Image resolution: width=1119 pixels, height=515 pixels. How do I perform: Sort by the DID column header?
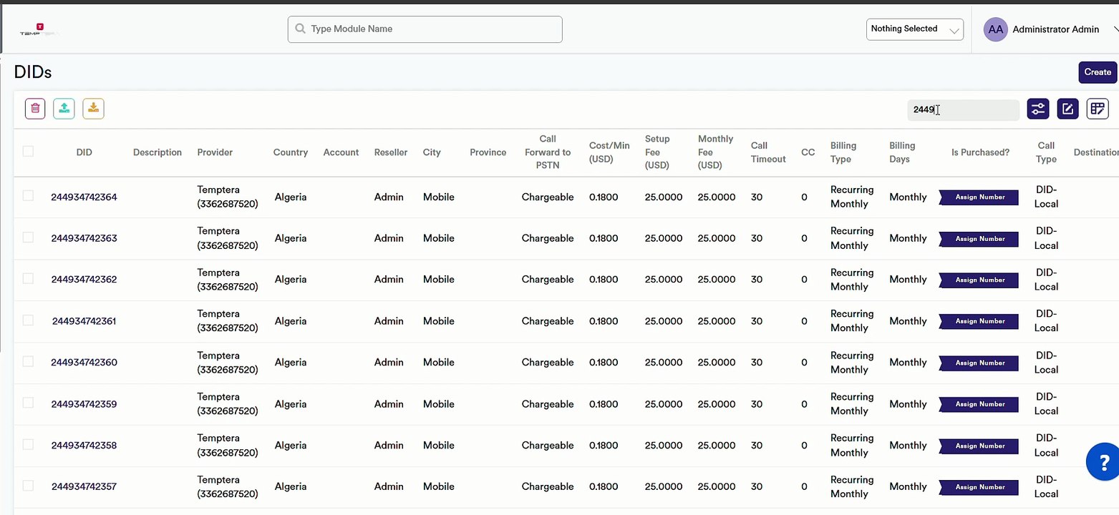tap(84, 152)
